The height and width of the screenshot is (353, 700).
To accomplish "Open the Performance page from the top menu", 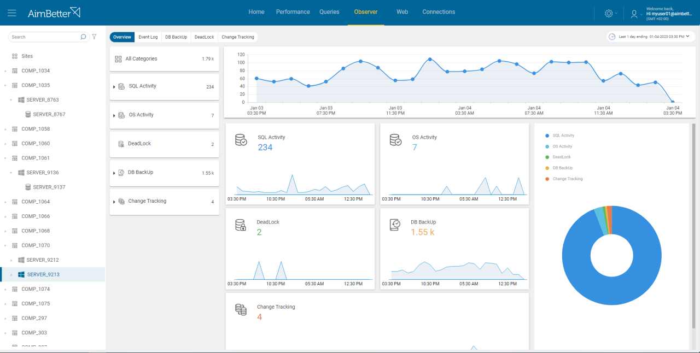I will 293,11.
